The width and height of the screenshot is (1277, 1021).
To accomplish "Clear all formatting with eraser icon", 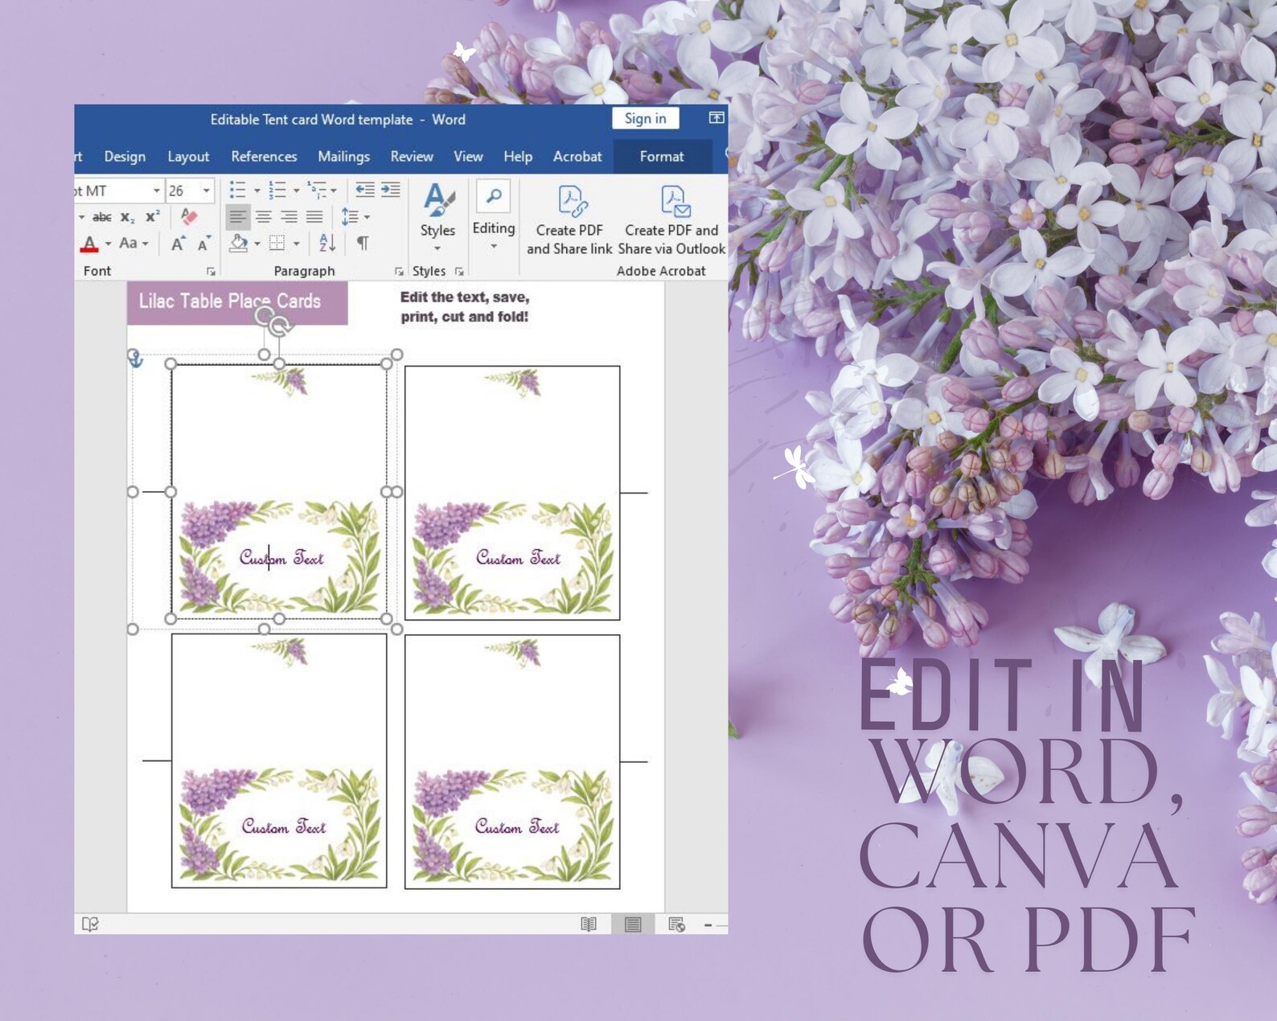I will click(x=189, y=216).
